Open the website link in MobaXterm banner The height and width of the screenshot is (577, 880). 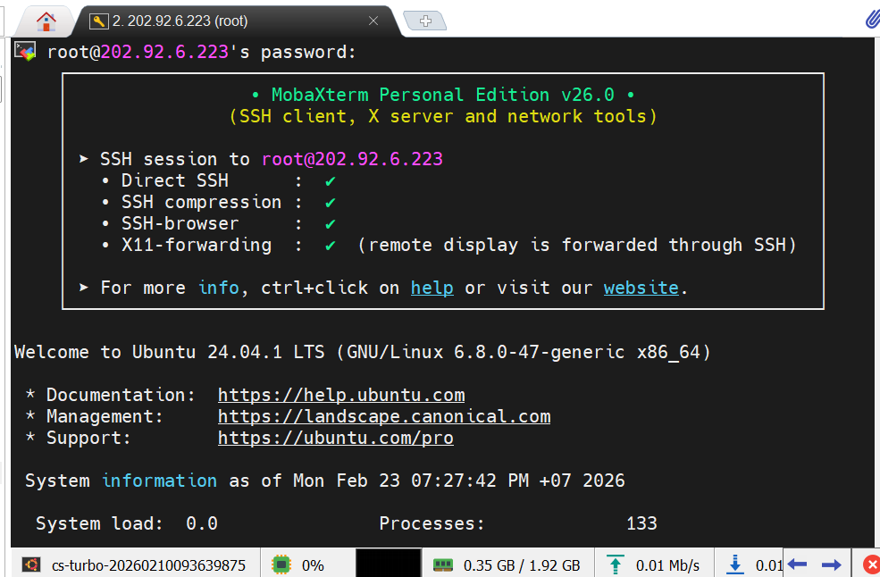[x=641, y=288]
